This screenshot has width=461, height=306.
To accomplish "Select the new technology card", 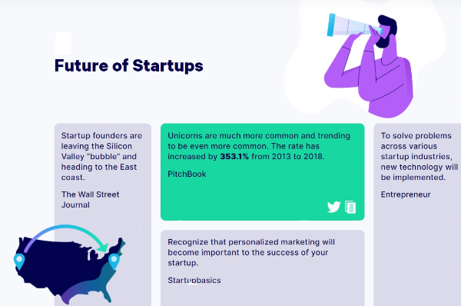I will click(x=417, y=215).
